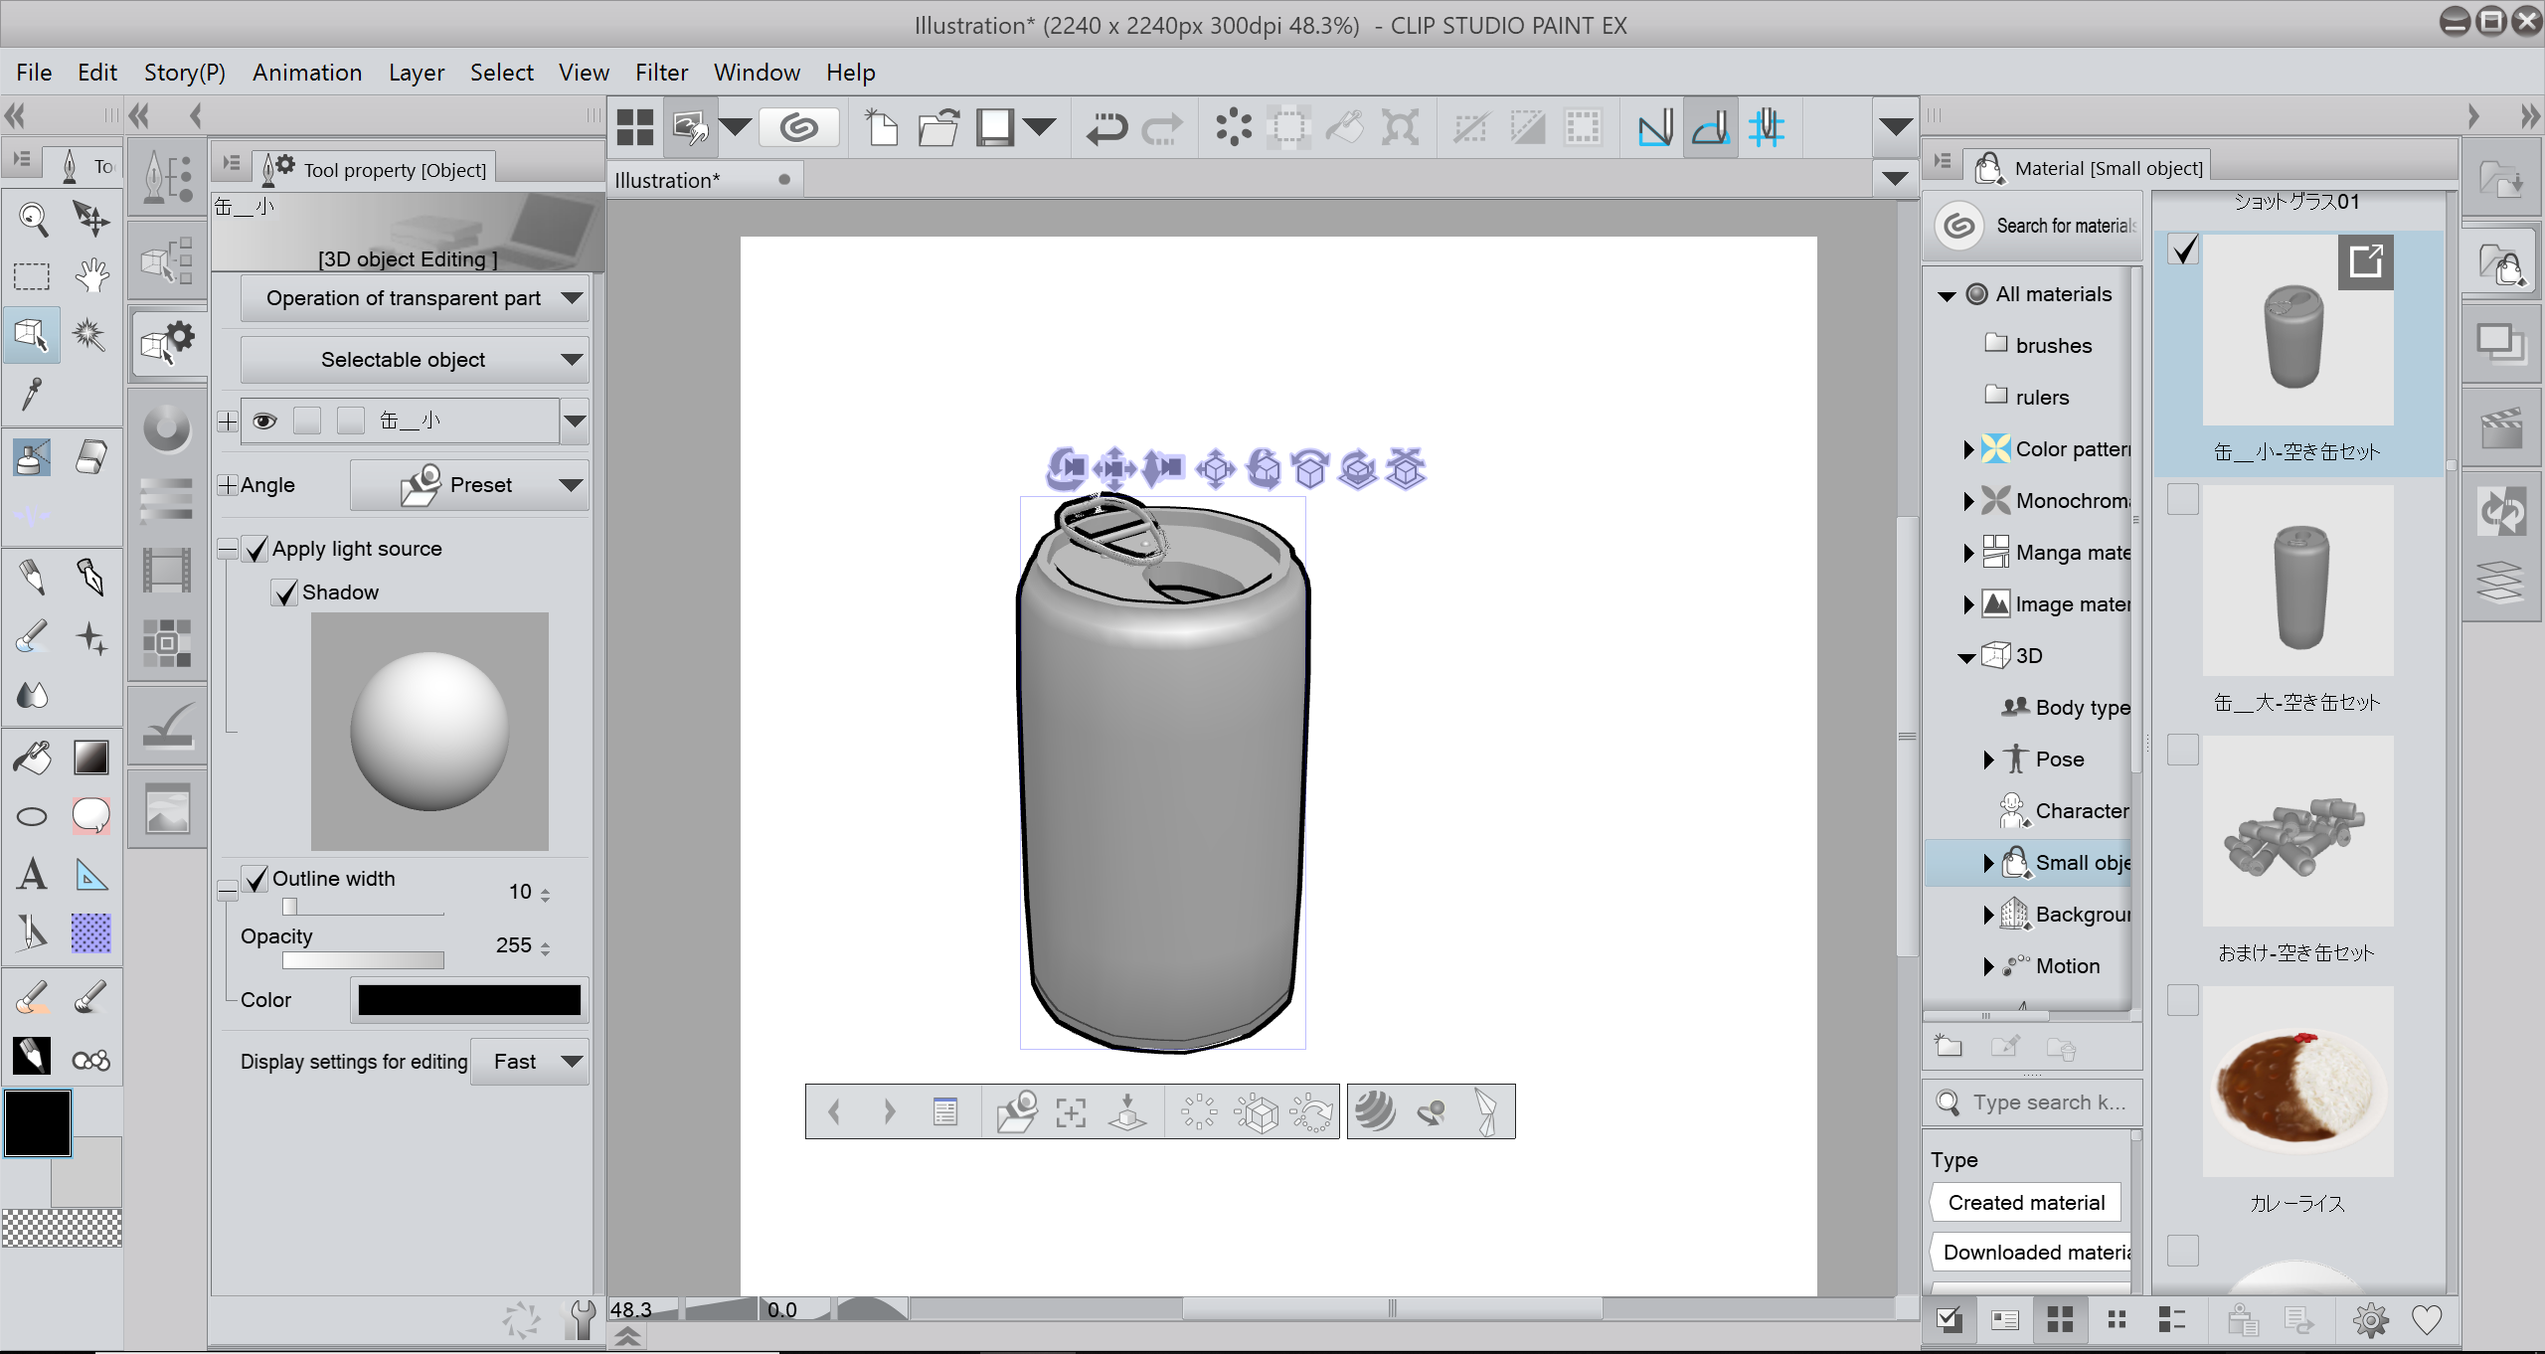Open the Angle Preset dropdown
The height and width of the screenshot is (1354, 2545).
click(468, 485)
